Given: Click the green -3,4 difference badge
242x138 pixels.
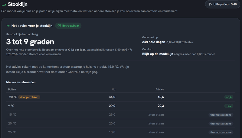Looking at the screenshot, I should pos(229,97).
